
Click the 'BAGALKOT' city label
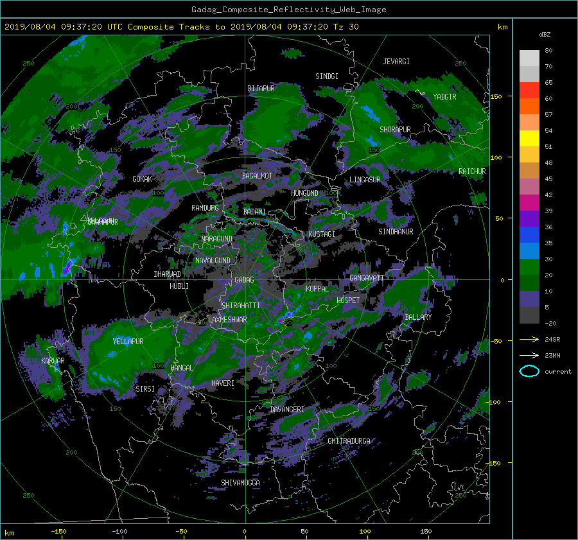(257, 176)
